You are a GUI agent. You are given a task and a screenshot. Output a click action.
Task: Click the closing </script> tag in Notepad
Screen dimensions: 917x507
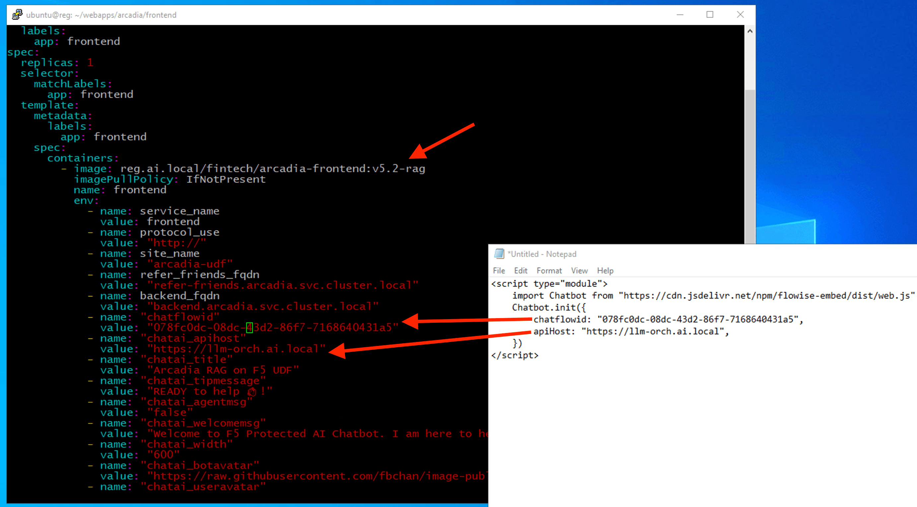point(514,355)
